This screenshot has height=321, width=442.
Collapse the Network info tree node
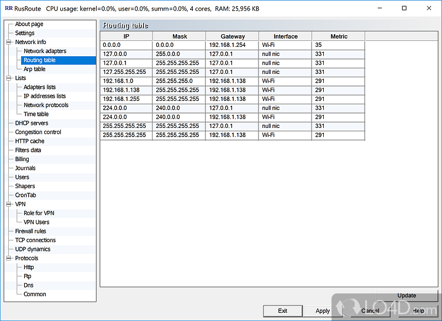(9, 42)
